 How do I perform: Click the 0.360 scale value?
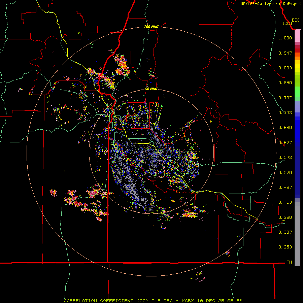285,217
